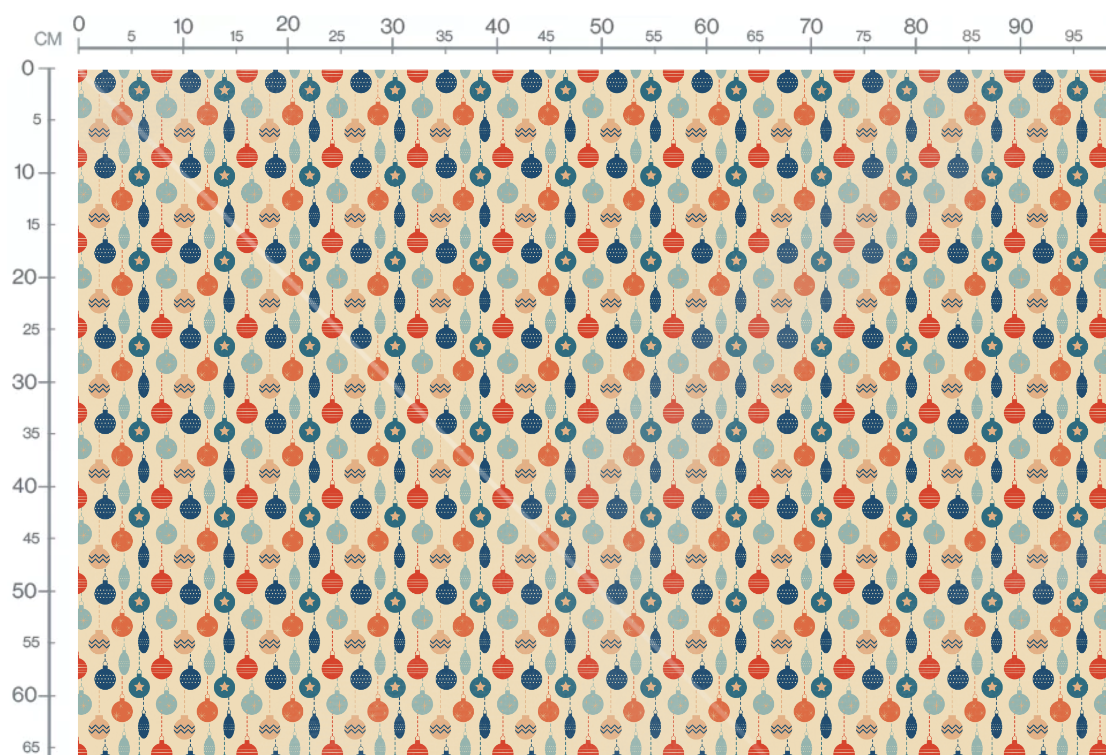Click the 30 label on vertical ruler
Image resolution: width=1106 pixels, height=755 pixels.
(x=24, y=382)
